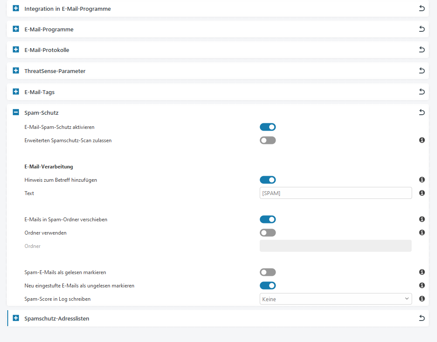The height and width of the screenshot is (342, 437).
Task: Expand the E-Mail-Tags section
Action: [16, 92]
